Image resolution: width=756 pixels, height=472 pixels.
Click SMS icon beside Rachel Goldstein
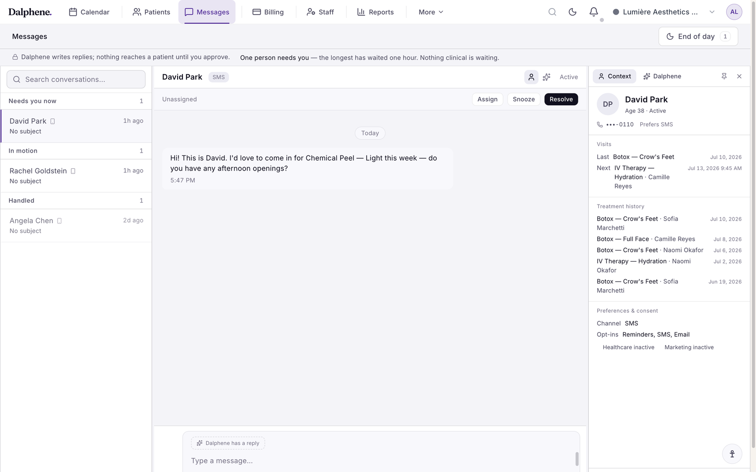click(73, 171)
